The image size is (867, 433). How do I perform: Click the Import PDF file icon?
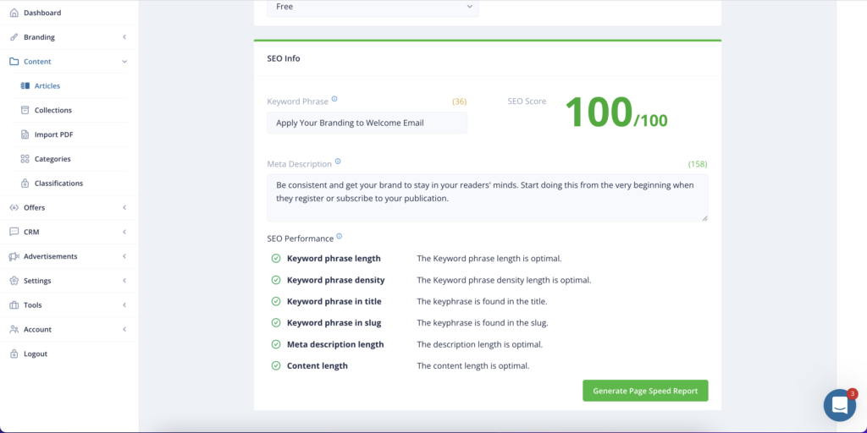25,134
